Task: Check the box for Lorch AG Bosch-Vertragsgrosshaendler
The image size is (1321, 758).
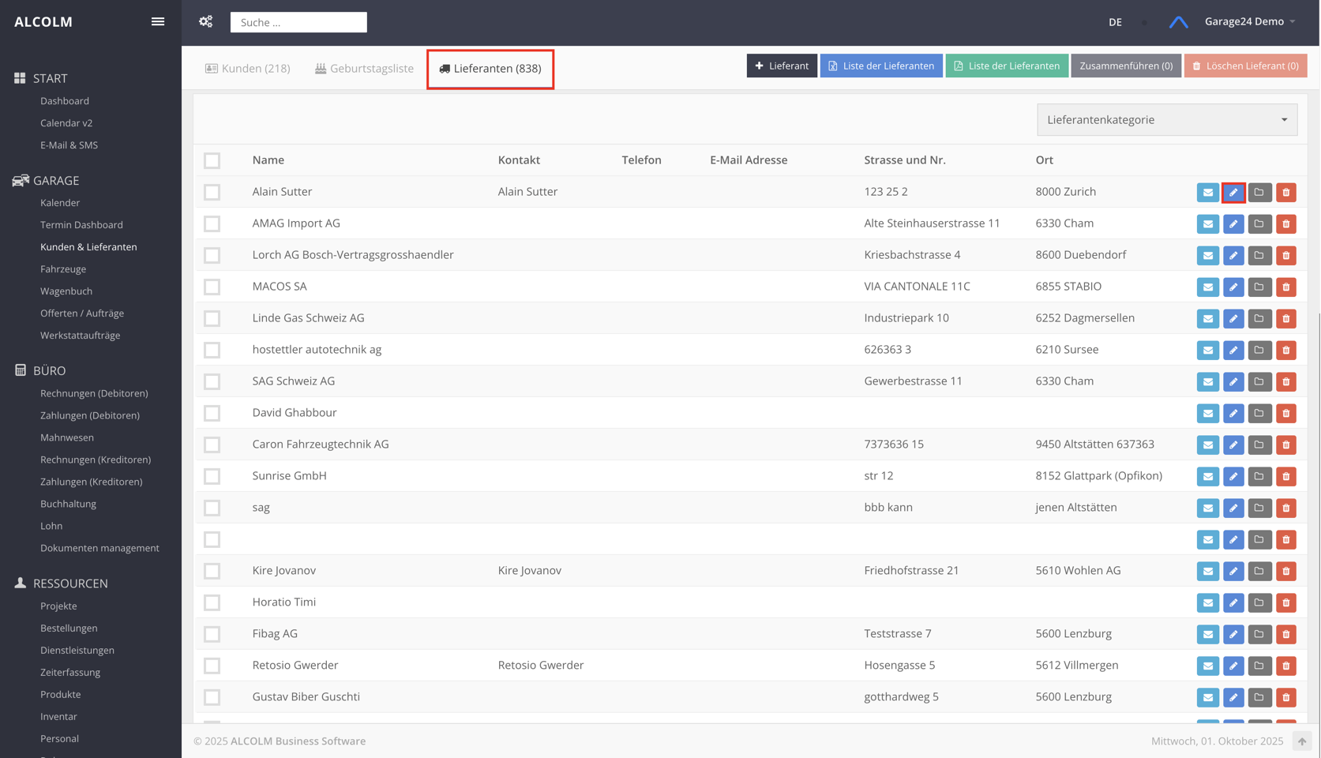Action: tap(212, 255)
